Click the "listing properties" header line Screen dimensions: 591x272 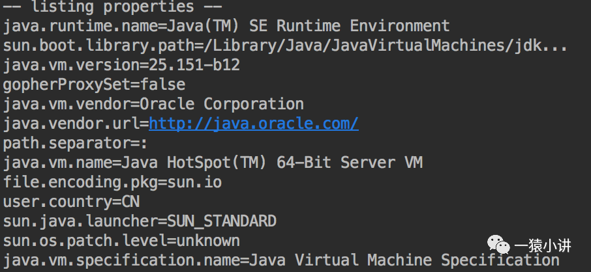pyautogui.click(x=98, y=7)
